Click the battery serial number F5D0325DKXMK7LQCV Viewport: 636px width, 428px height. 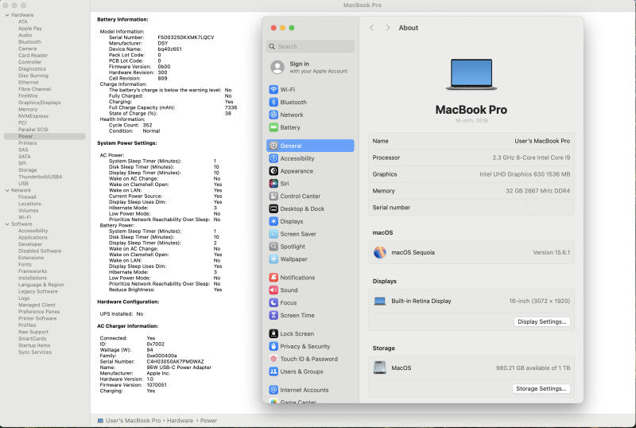(186, 37)
